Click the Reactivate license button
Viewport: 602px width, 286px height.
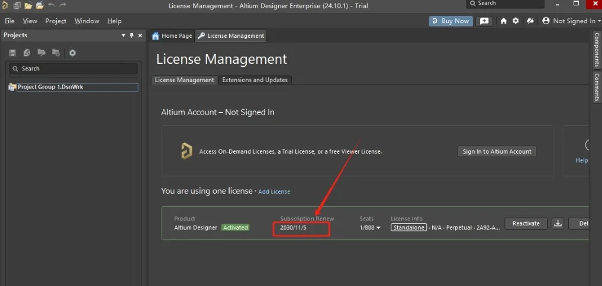pyautogui.click(x=526, y=223)
